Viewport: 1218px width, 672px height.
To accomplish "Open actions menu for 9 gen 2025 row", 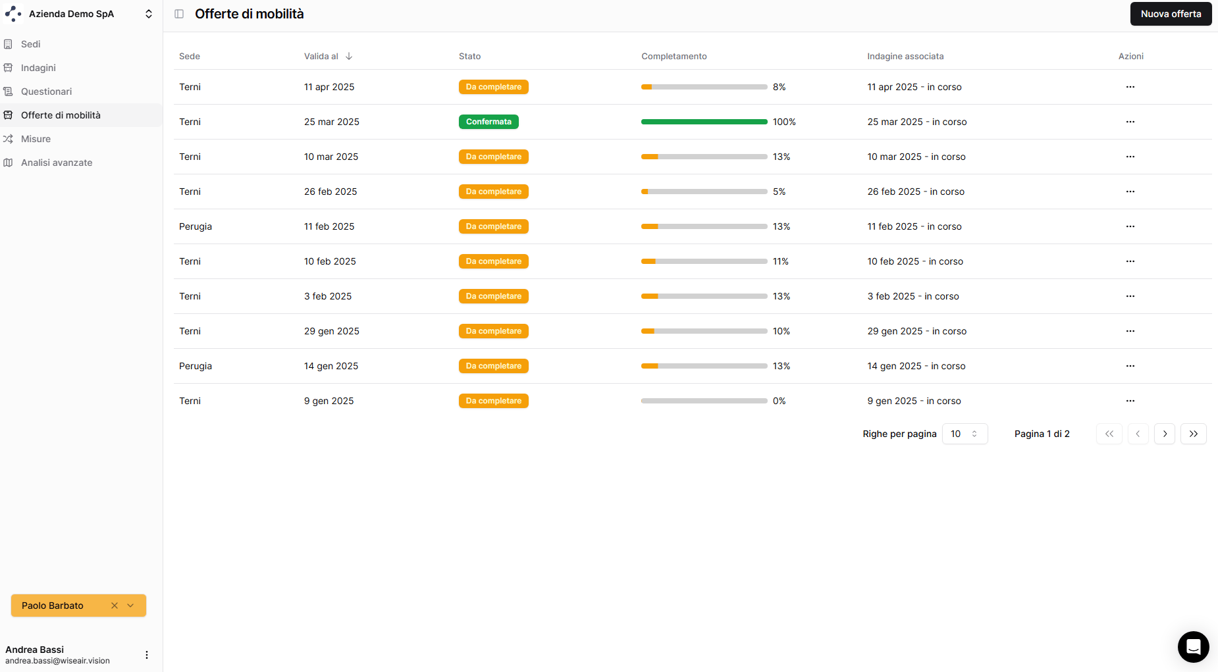I will coord(1130,401).
